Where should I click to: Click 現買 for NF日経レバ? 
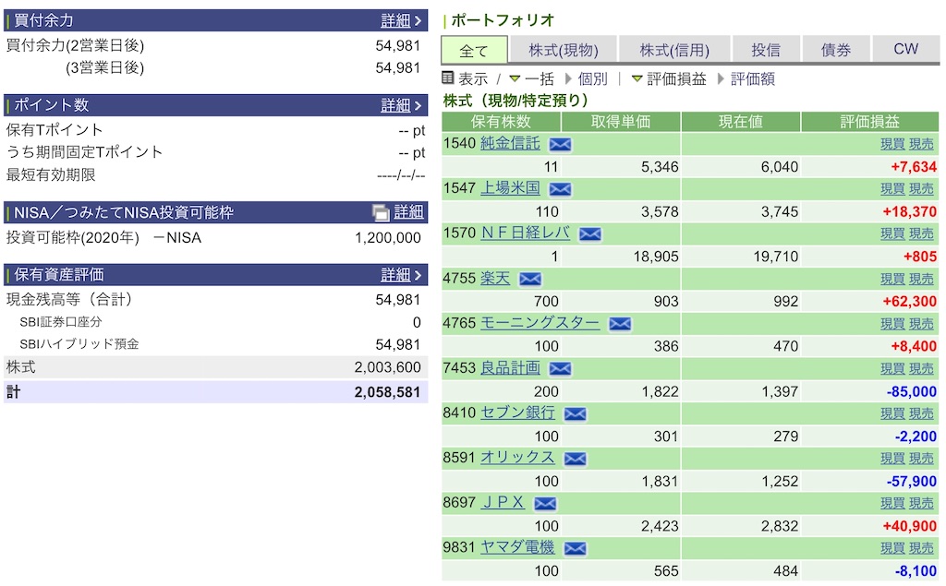[x=892, y=233]
